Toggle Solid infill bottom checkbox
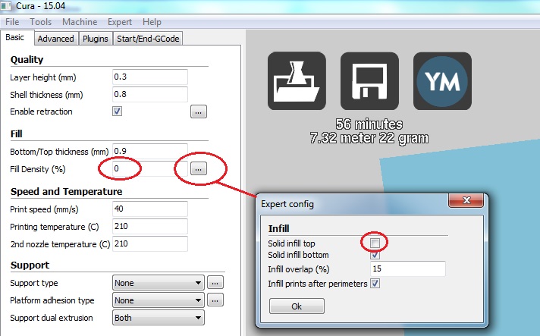Image resolution: width=540 pixels, height=336 pixels. click(375, 255)
